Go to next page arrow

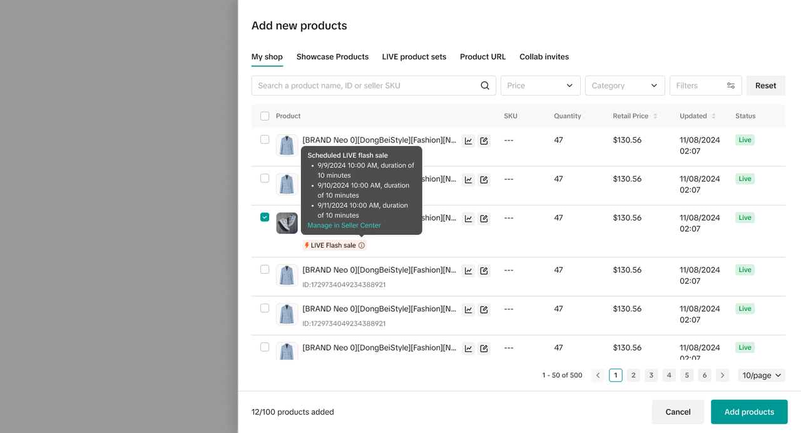(722, 376)
